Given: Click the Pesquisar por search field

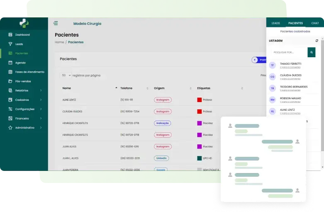Looking at the screenshot, I should point(288,52).
